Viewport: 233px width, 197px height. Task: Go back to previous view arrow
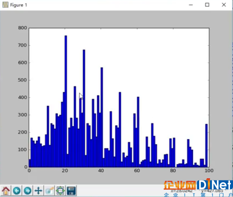17,190
